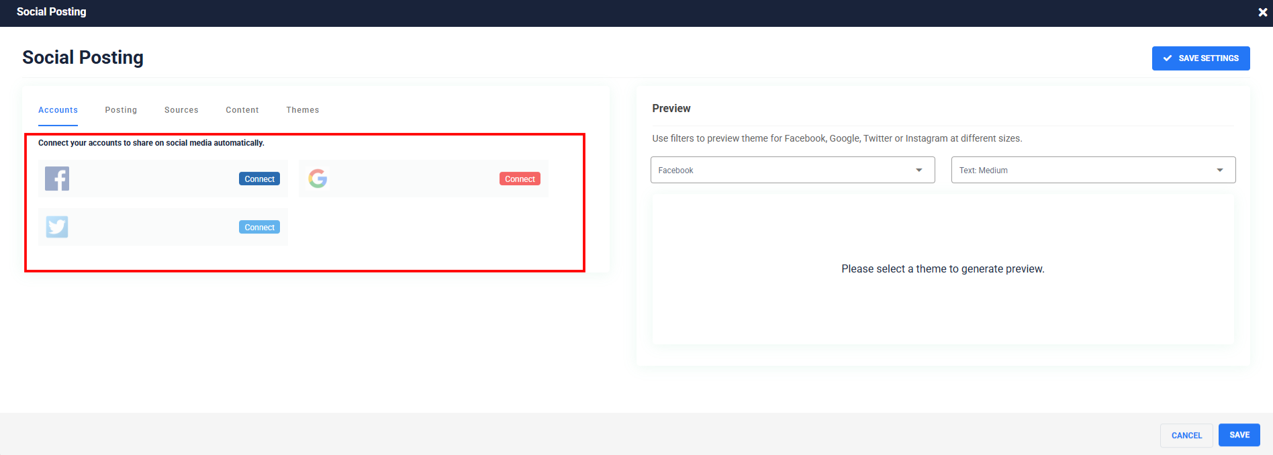This screenshot has width=1273, height=455.
Task: Switch to the Accounts tab
Action: (x=58, y=110)
